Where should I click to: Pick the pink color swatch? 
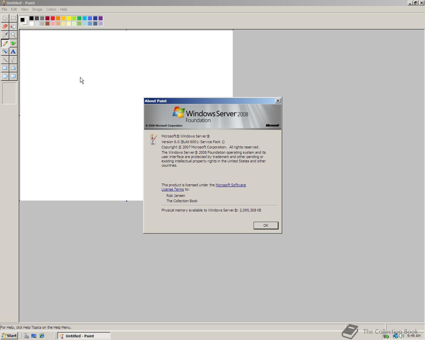tap(53, 24)
